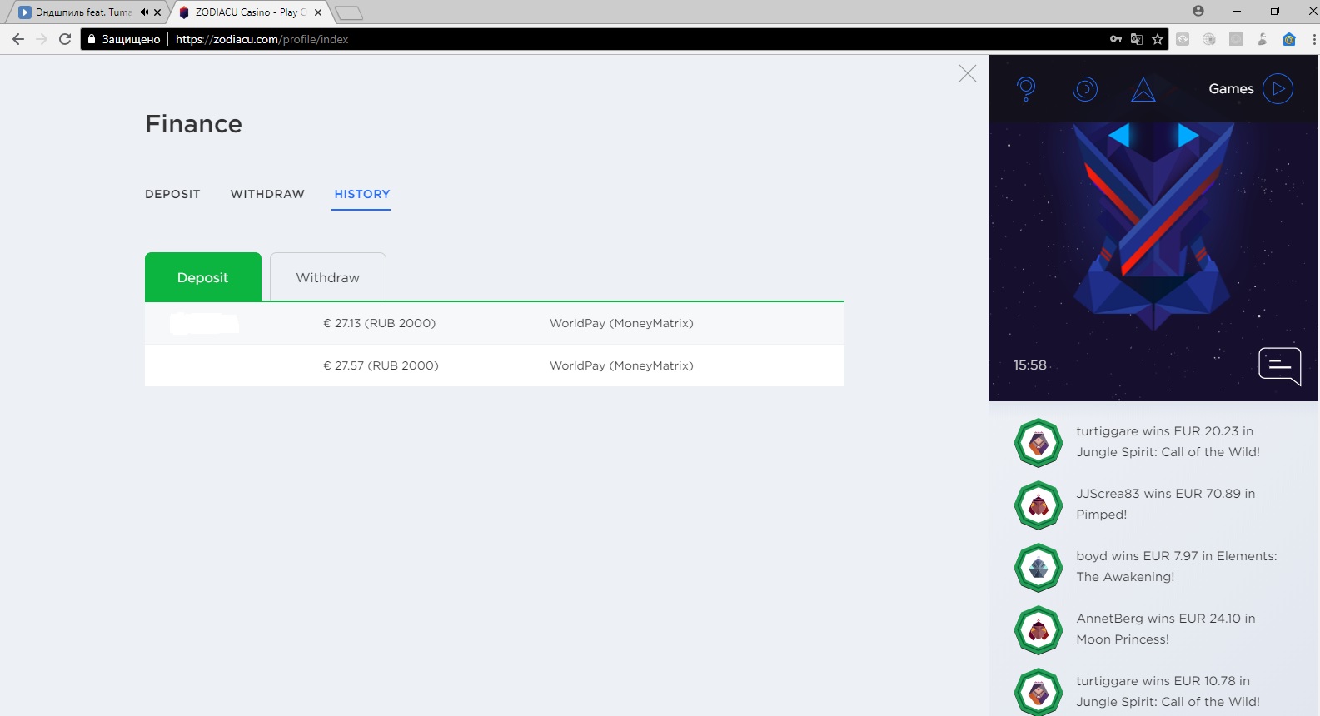Open 'AnnetBerg wins EUR 24.10' feed entry
The width and height of the screenshot is (1320, 716).
[1165, 629]
